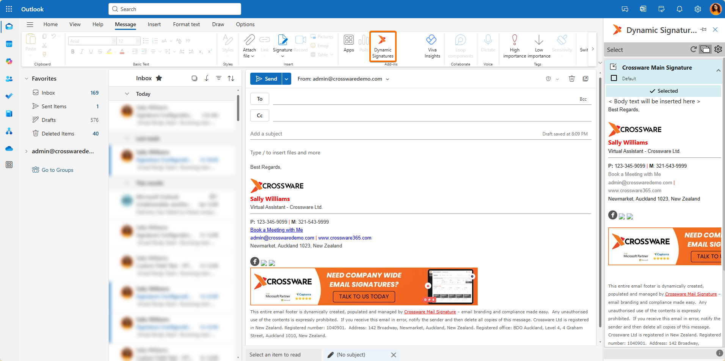
Task: Pop out the message into a new window
Action: 585,79
